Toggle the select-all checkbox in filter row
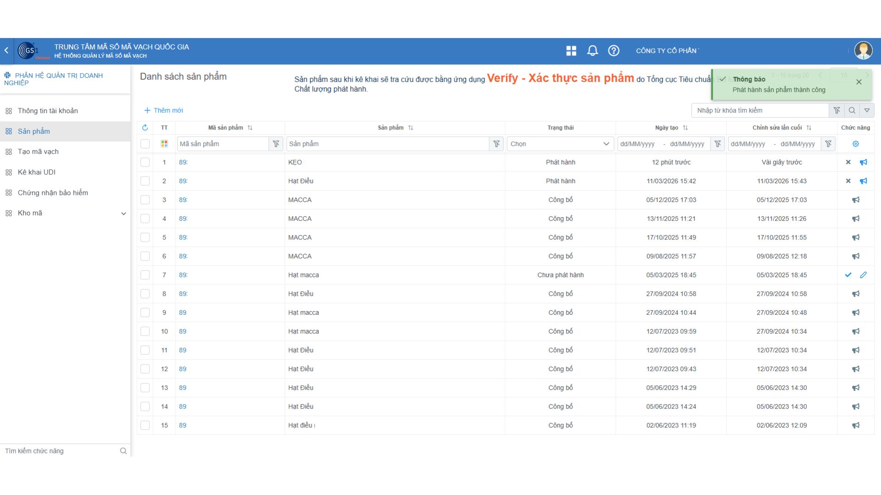881x495 pixels. (145, 144)
